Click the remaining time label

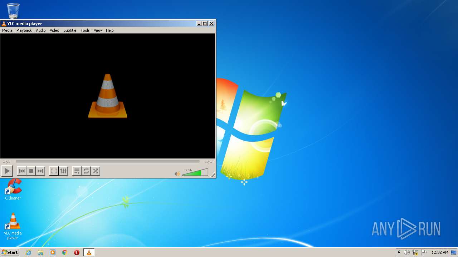pos(209,162)
